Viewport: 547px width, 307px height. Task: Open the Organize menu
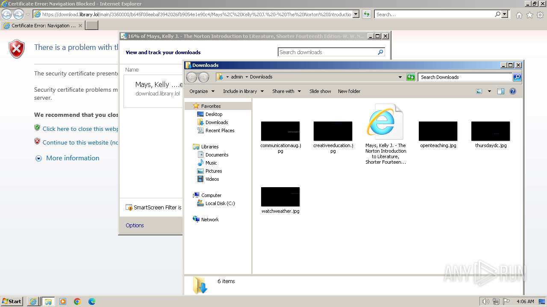point(202,91)
